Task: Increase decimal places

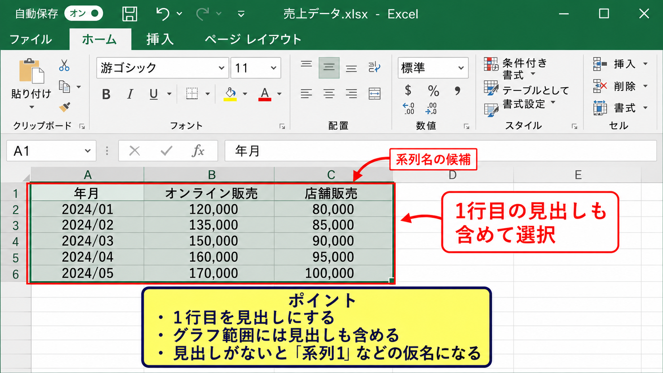Action: [x=408, y=108]
